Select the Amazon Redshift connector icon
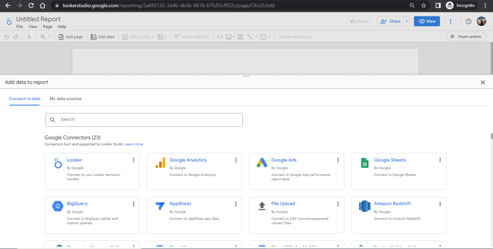493x249 pixels. (x=365, y=207)
